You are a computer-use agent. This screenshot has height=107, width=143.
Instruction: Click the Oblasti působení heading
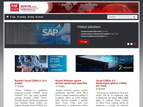tap(89, 27)
